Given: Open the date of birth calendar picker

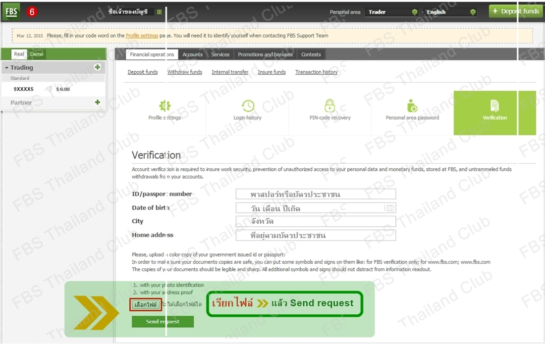Looking at the screenshot, I should (x=390, y=208).
